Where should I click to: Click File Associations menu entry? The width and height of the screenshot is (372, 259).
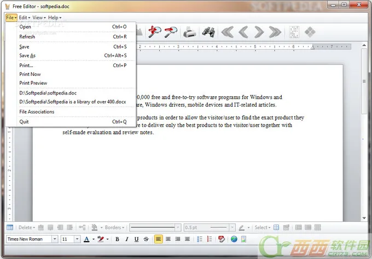coord(37,111)
